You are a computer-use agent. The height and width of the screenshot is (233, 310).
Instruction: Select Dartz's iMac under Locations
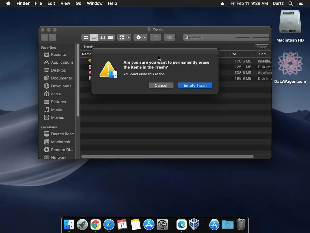[x=59, y=134]
